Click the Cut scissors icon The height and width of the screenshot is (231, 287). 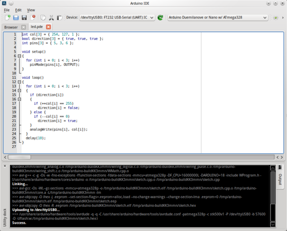51,18
